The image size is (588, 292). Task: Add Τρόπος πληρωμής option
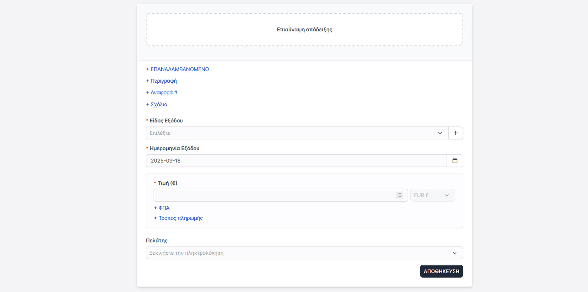[x=179, y=218]
